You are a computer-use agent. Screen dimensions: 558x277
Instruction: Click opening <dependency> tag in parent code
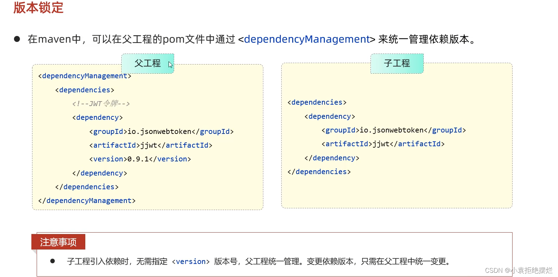point(97,117)
